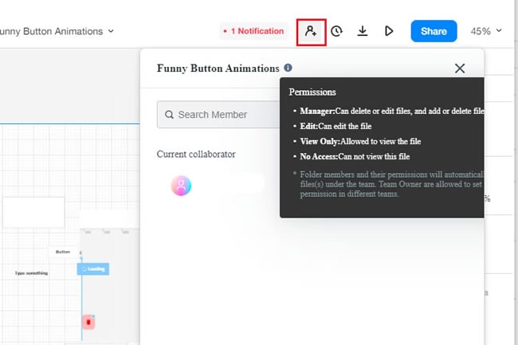Click the add collaborator icon
This screenshot has width=518, height=345.
pos(311,31)
